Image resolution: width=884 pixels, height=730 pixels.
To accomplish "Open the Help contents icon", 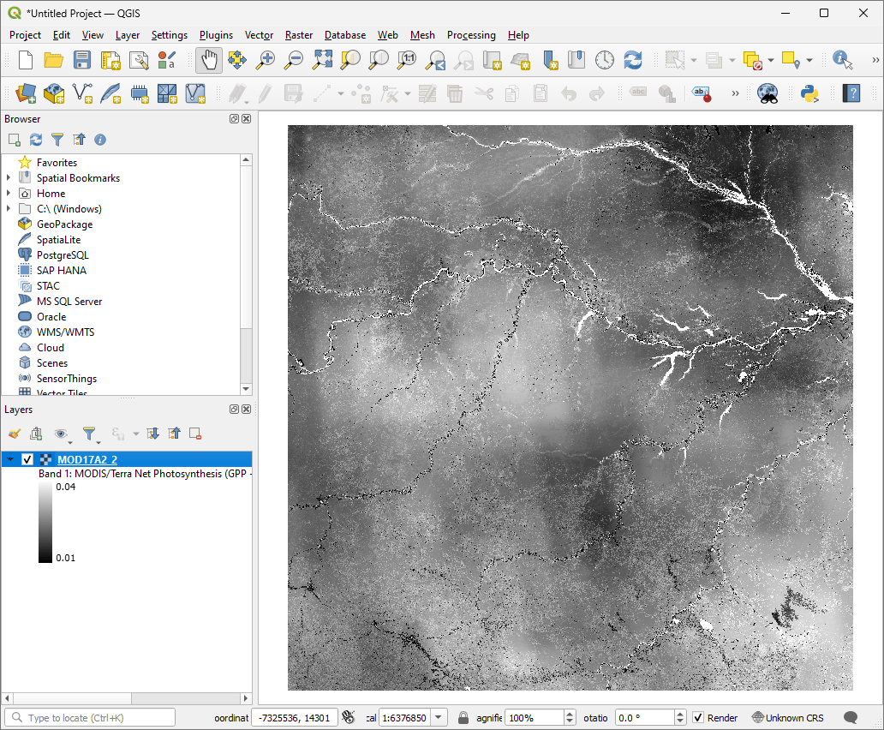I will pyautogui.click(x=851, y=93).
